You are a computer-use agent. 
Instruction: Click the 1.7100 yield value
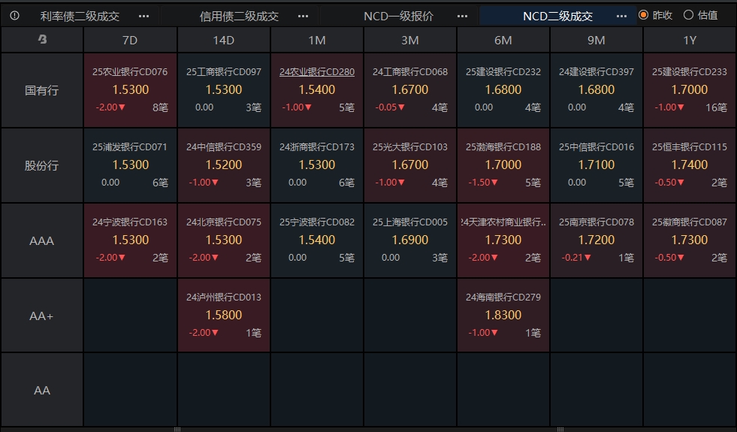tap(597, 165)
